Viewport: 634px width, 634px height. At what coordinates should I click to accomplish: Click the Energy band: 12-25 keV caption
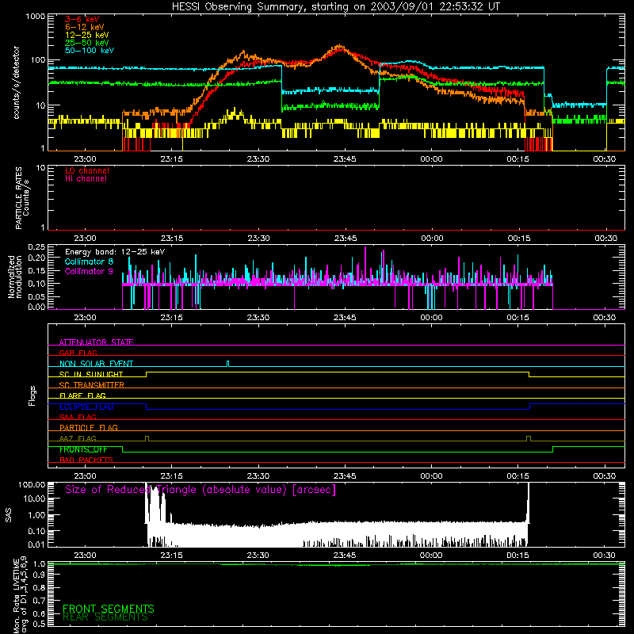(115, 252)
